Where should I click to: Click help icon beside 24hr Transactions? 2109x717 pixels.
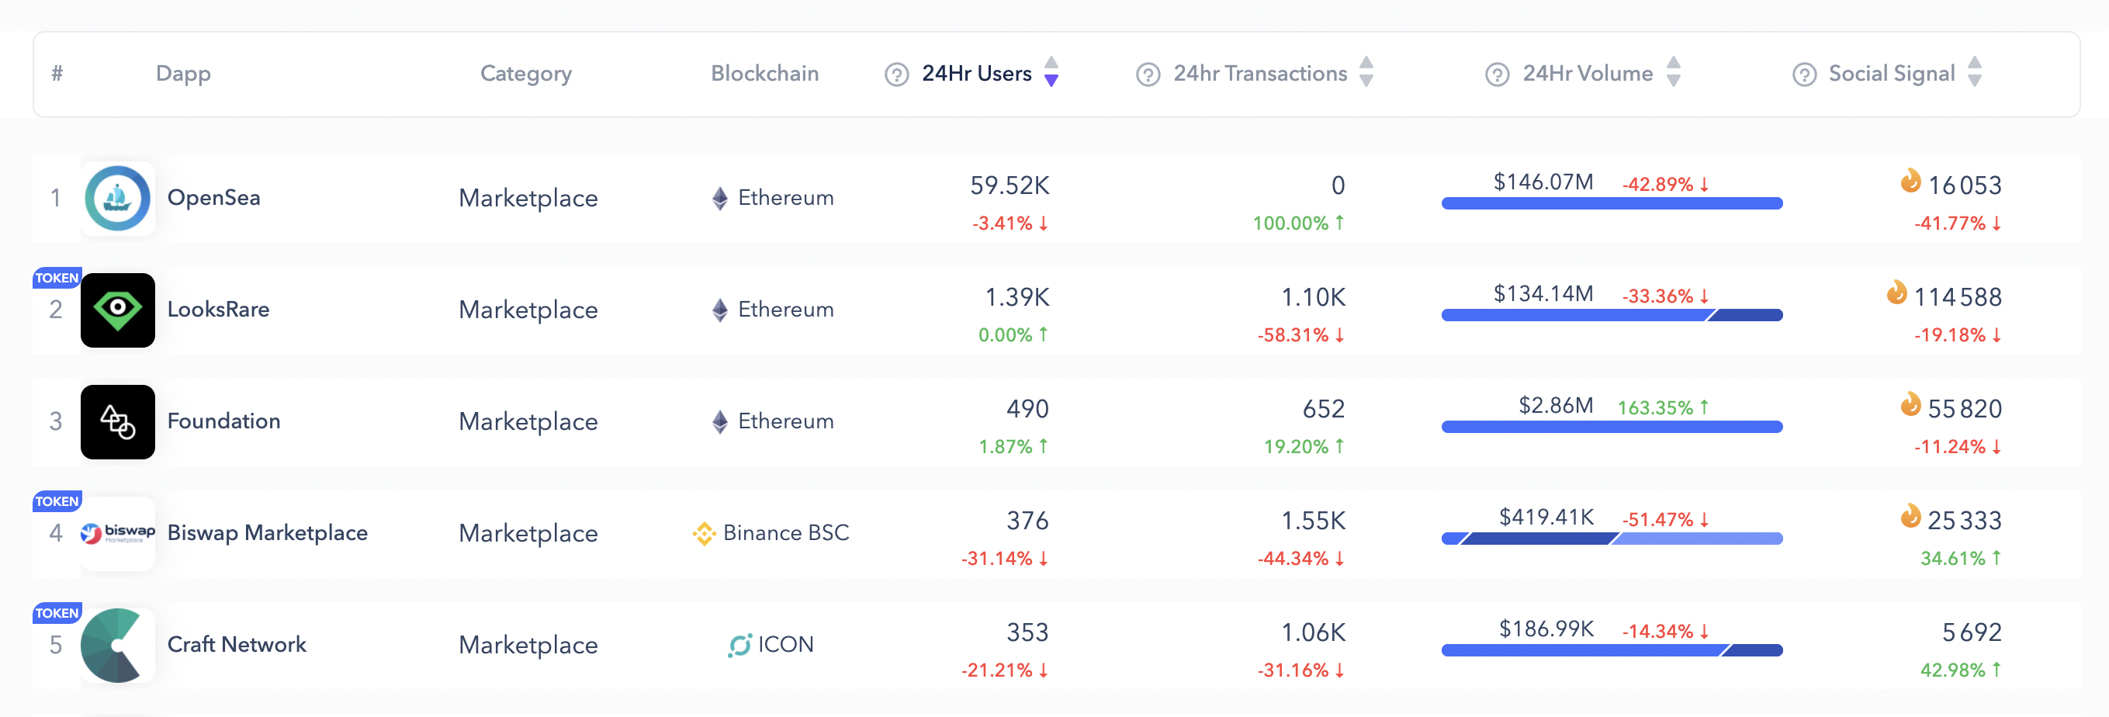click(1148, 74)
